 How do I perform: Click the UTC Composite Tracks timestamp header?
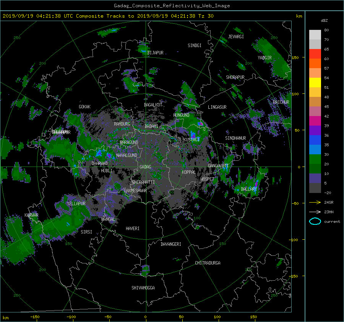coord(108,16)
